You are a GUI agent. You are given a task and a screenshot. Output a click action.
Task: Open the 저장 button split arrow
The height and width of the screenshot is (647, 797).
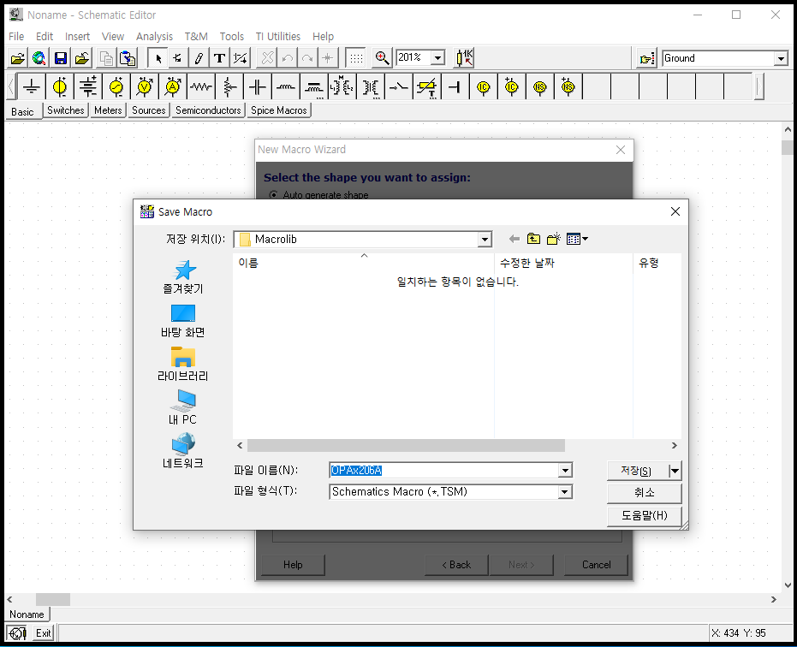click(675, 472)
